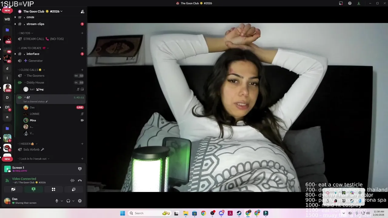This screenshot has height=218, width=388.
Task: Expand The Goon Club server header dropdown
Action: pos(43,12)
